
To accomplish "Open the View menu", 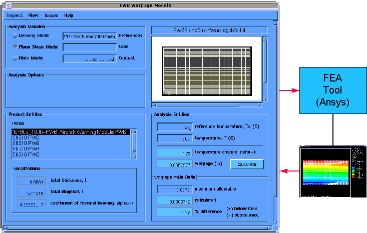I will click(33, 15).
